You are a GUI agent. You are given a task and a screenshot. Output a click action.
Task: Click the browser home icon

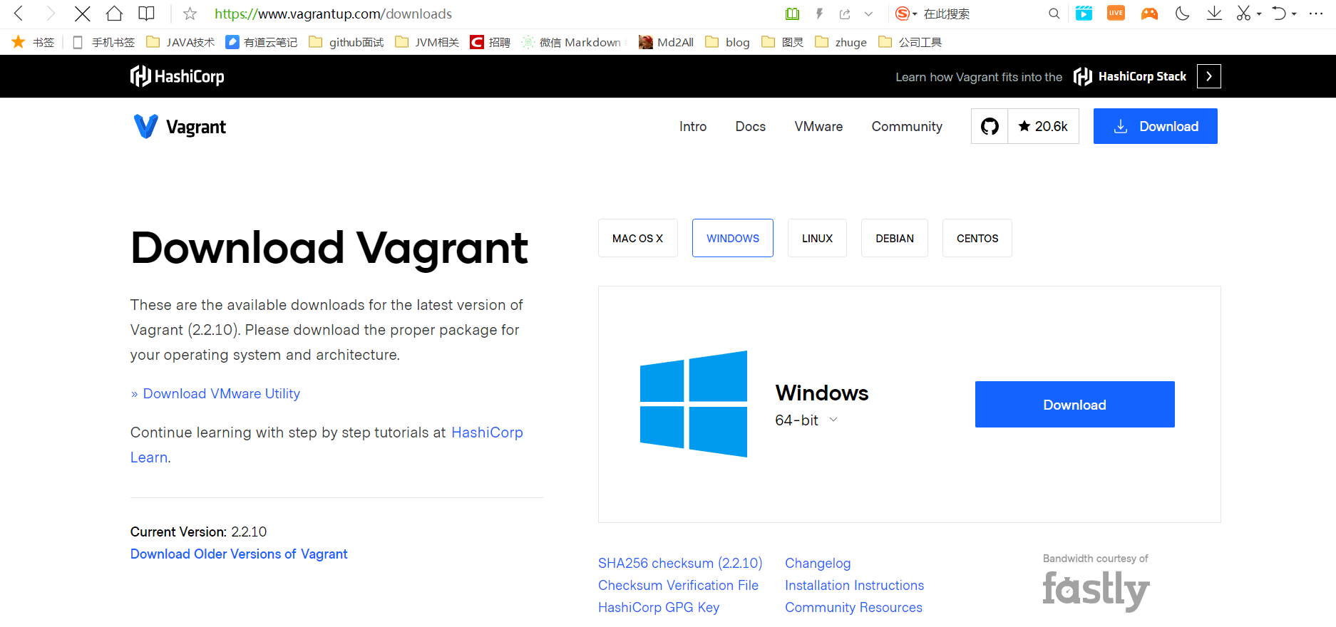[x=114, y=14]
